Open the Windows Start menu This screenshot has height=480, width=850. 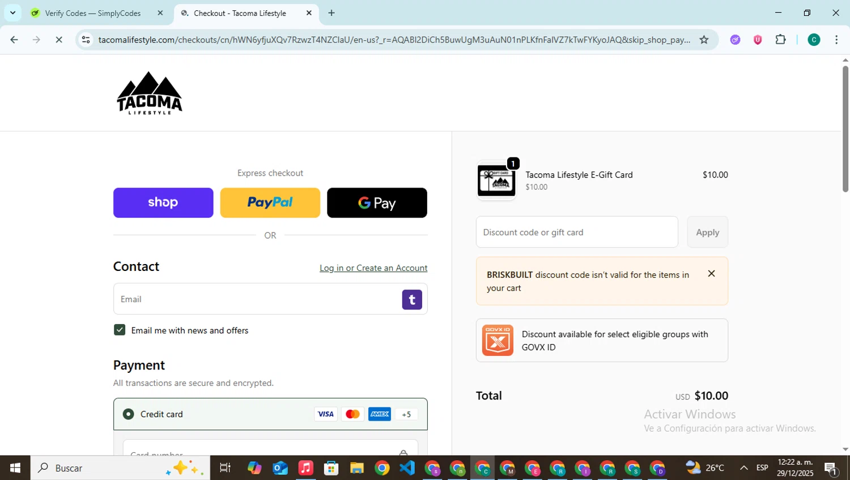tap(15, 468)
